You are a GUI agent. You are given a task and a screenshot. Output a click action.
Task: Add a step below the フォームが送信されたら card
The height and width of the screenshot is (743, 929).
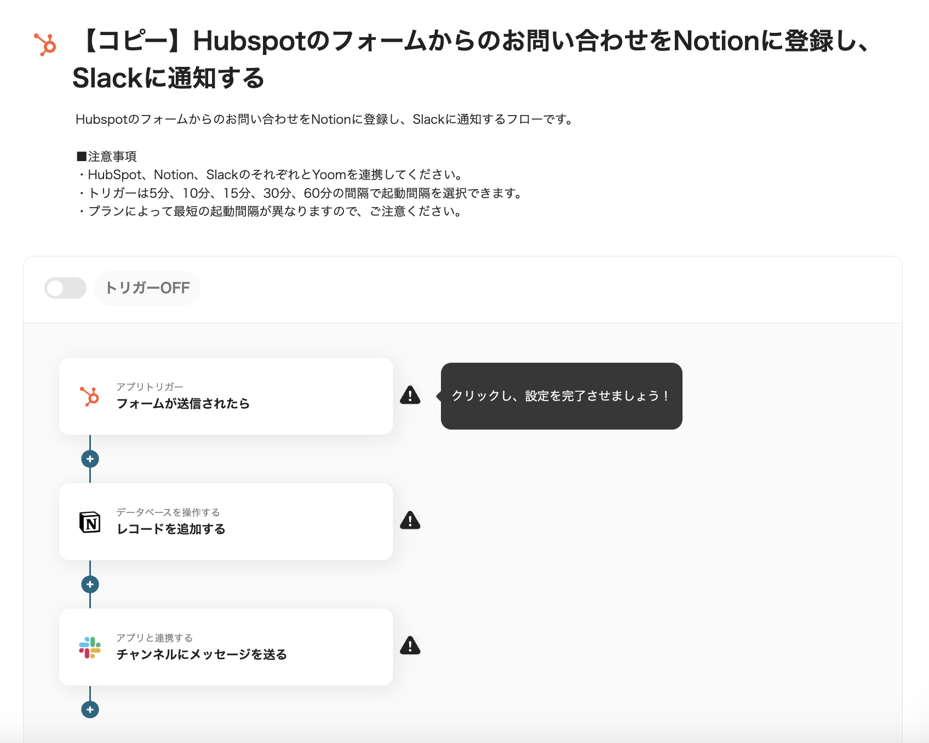(x=90, y=459)
